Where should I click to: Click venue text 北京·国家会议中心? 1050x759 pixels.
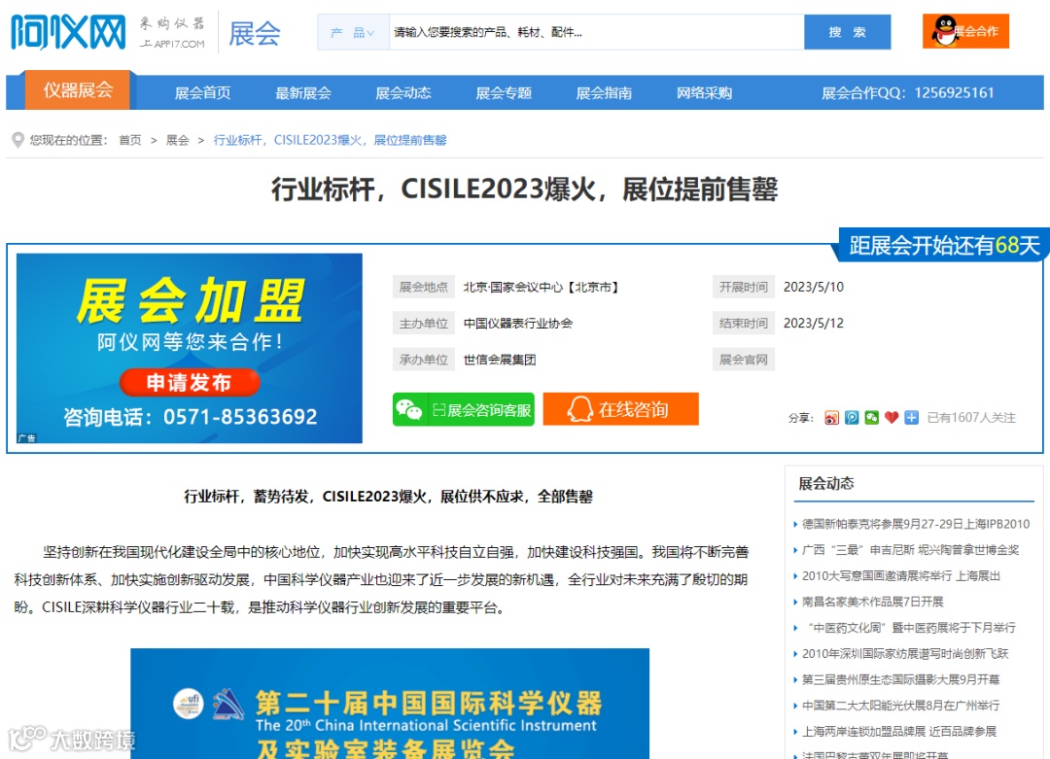(542, 287)
